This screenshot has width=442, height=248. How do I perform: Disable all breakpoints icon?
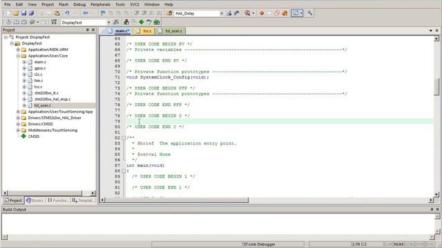click(x=277, y=13)
